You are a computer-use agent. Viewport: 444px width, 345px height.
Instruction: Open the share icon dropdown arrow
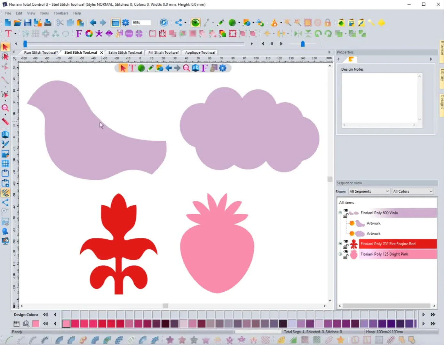coord(185,22)
